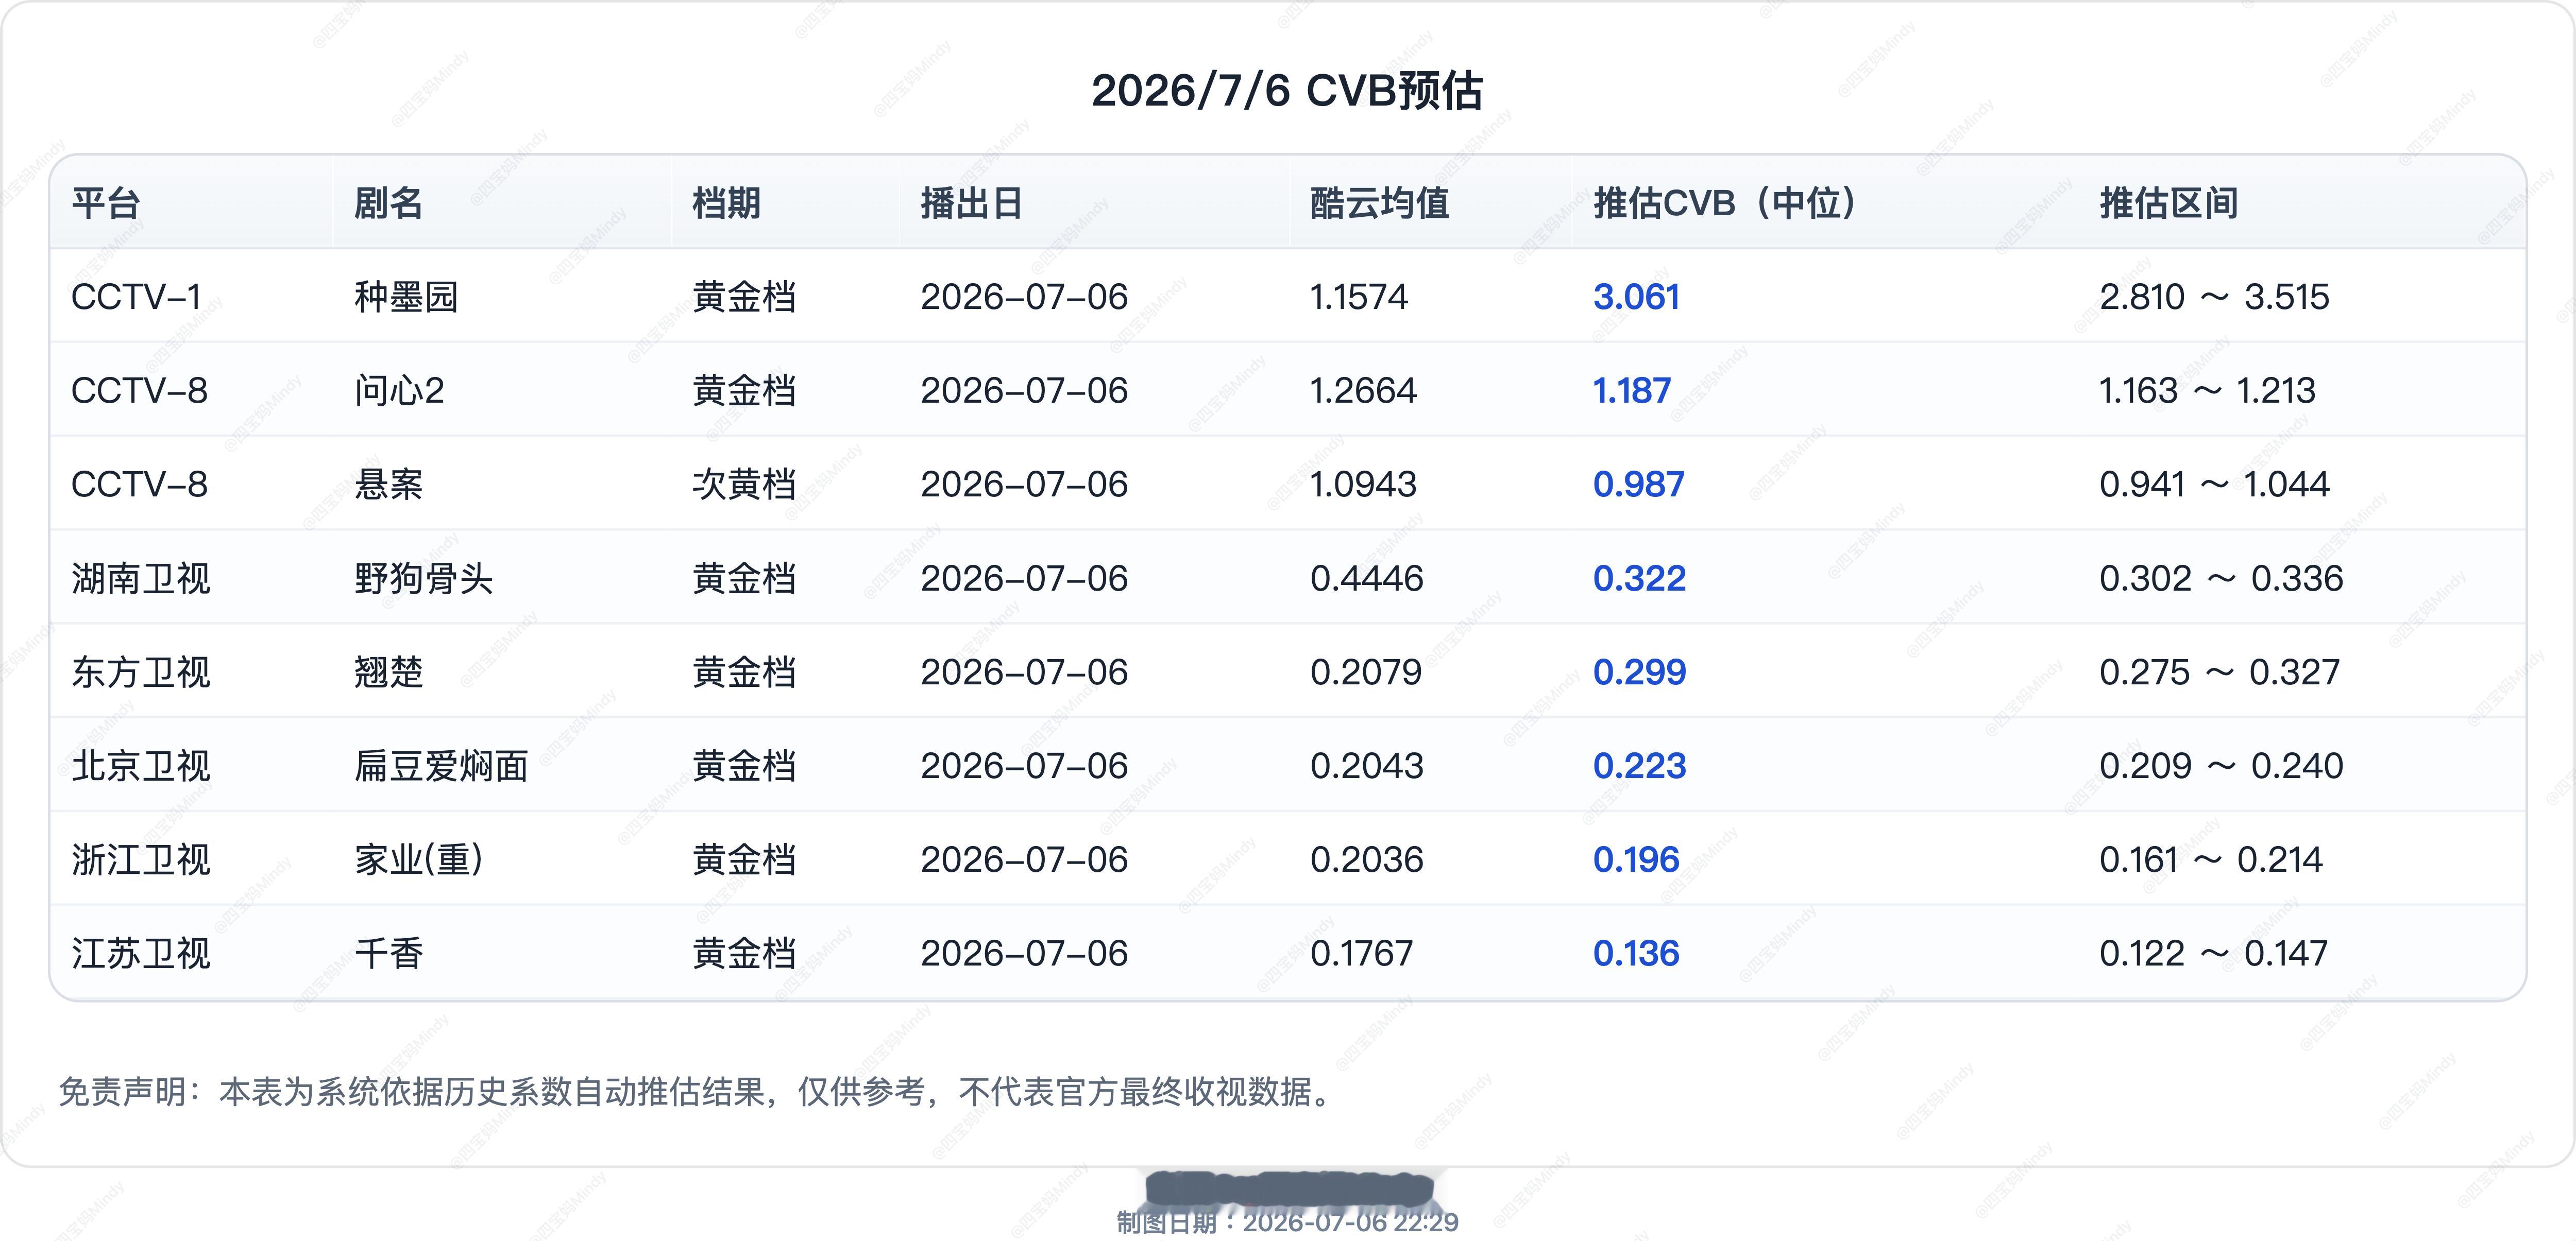This screenshot has height=1241, width=2576.
Task: Click the blue CVB value '0.322'
Action: 1639,579
